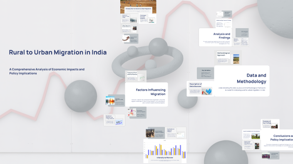293x164 pixels.
Task: Select the slide thumbnail with the colored map image
Action: coord(137,113)
